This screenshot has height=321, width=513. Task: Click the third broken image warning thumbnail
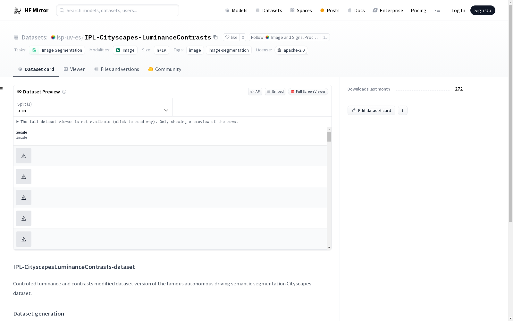coord(24,197)
